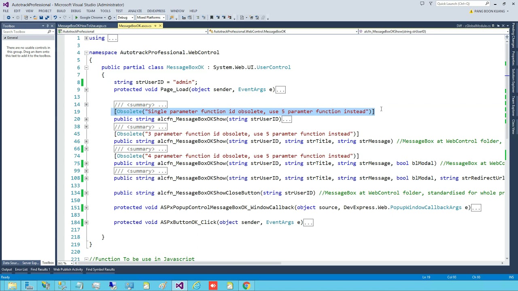
Task: Click the Uncomment selected lines icon
Action: 203,17
